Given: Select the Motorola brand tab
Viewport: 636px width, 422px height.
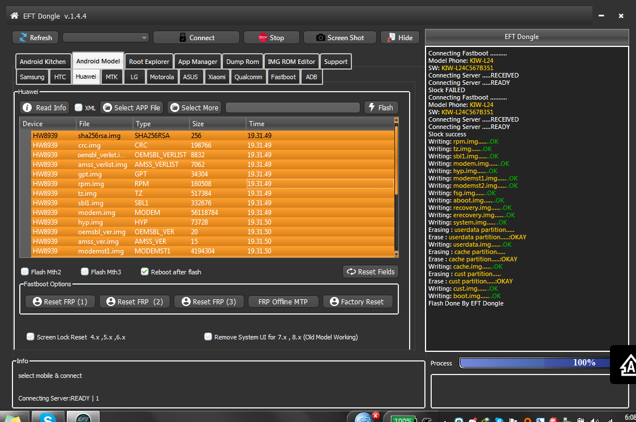Looking at the screenshot, I should (162, 77).
